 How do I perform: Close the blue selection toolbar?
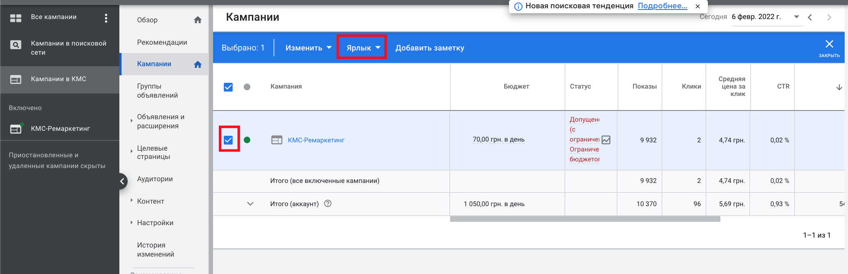(x=829, y=44)
